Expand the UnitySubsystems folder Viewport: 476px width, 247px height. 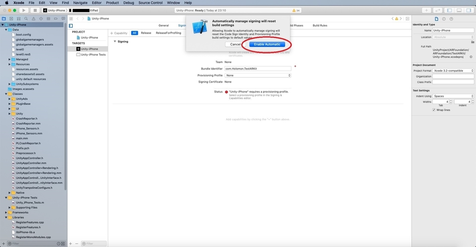pyautogui.click(x=10, y=84)
